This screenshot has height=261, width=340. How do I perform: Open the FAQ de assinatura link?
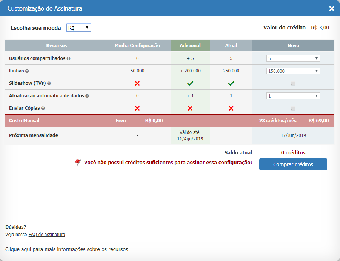pos(46,234)
